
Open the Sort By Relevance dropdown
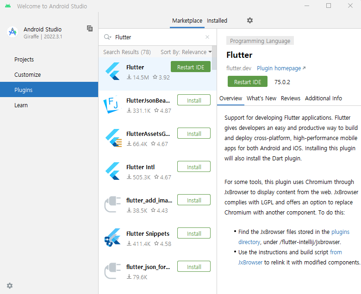[186, 52]
